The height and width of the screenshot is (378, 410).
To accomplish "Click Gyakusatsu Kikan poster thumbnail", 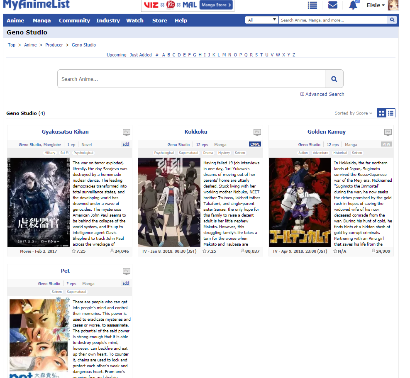I will [39, 202].
